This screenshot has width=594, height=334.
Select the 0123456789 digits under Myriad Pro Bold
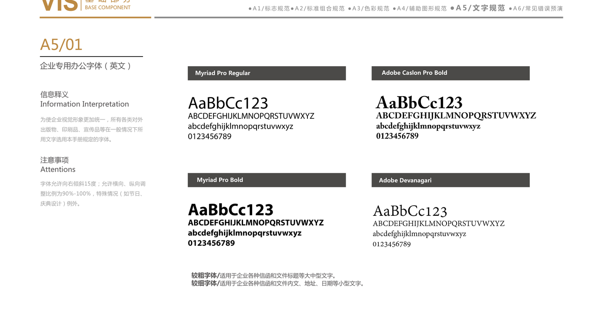pos(211,243)
